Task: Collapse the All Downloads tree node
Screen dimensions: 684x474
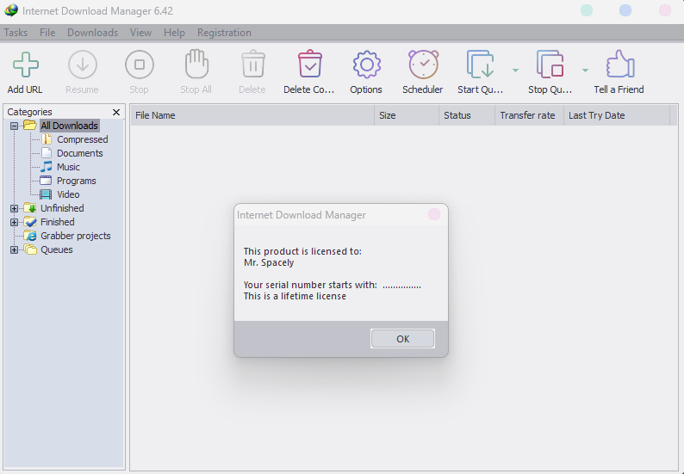Action: click(14, 126)
